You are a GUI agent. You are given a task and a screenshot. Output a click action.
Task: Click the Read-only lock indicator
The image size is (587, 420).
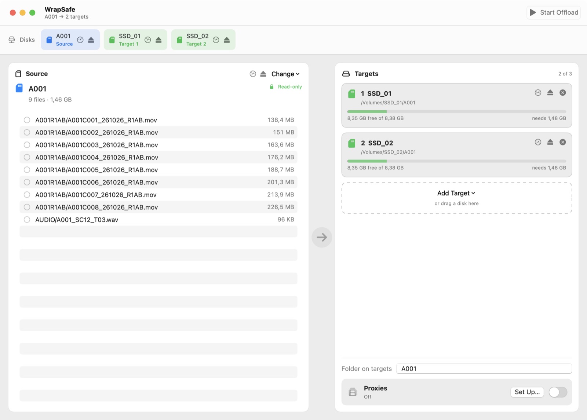click(x=286, y=87)
